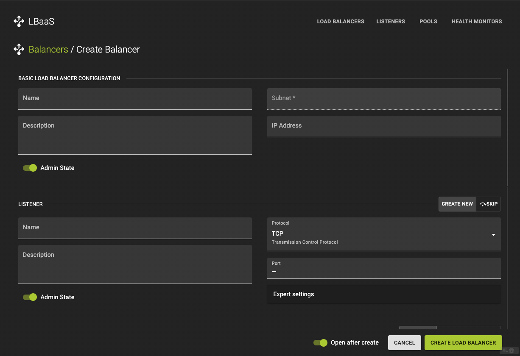Click the Protocol dropdown arrow
The width and height of the screenshot is (520, 356).
(x=494, y=235)
